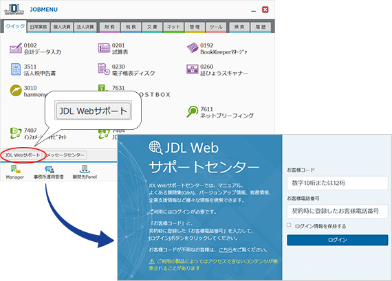The height and width of the screenshot is (281, 392).
Task: Focus the お客様電話番号 input field
Action: (337, 211)
